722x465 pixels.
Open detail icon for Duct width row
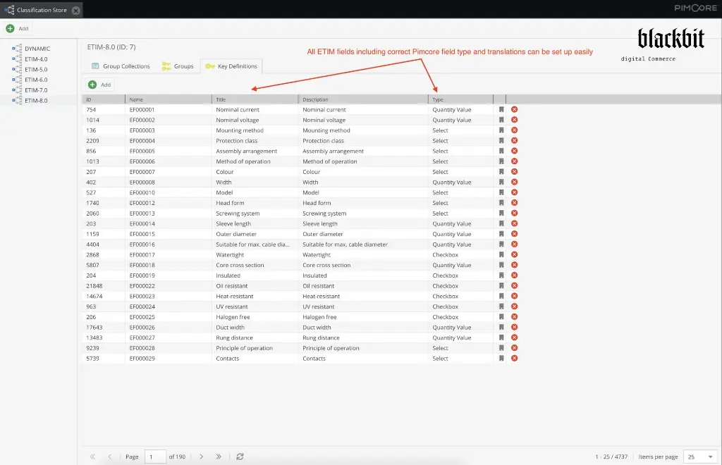501,327
